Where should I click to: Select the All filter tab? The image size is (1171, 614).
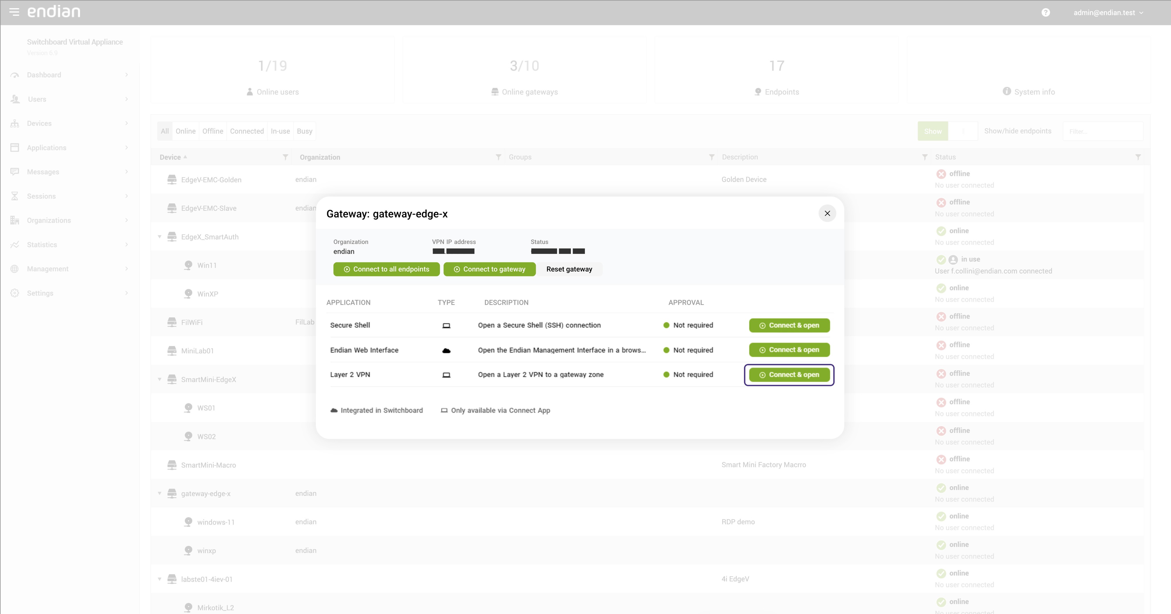(x=165, y=131)
